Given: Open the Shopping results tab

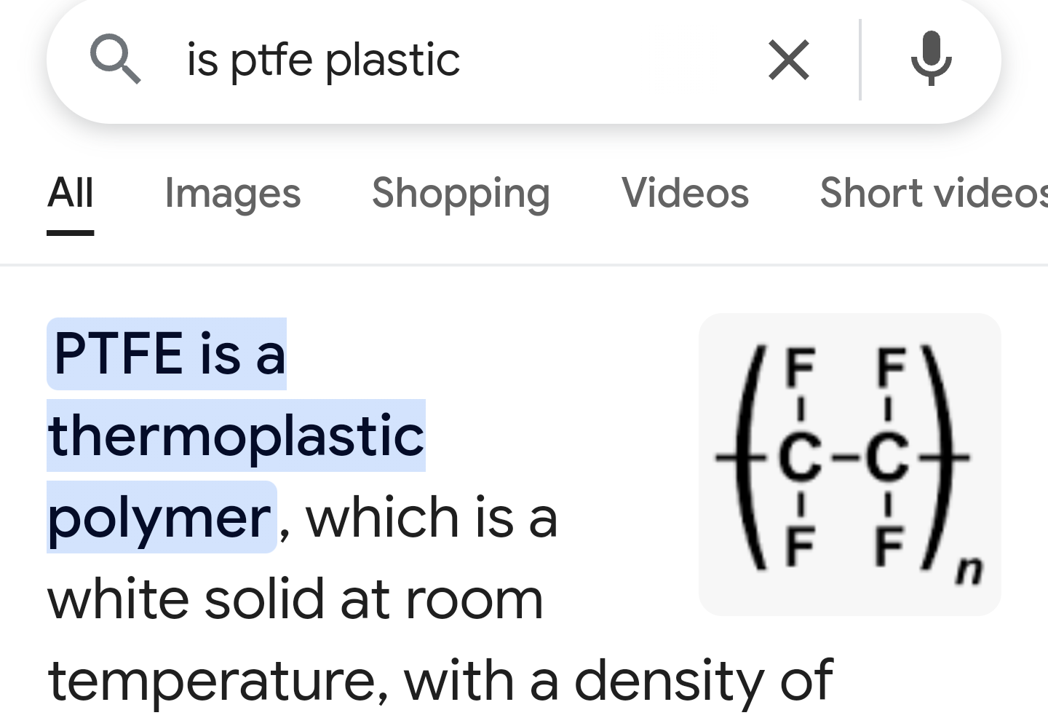Looking at the screenshot, I should [x=461, y=193].
